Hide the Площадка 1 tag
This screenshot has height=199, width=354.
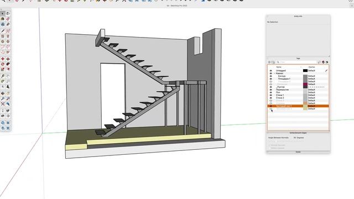tap(271, 78)
